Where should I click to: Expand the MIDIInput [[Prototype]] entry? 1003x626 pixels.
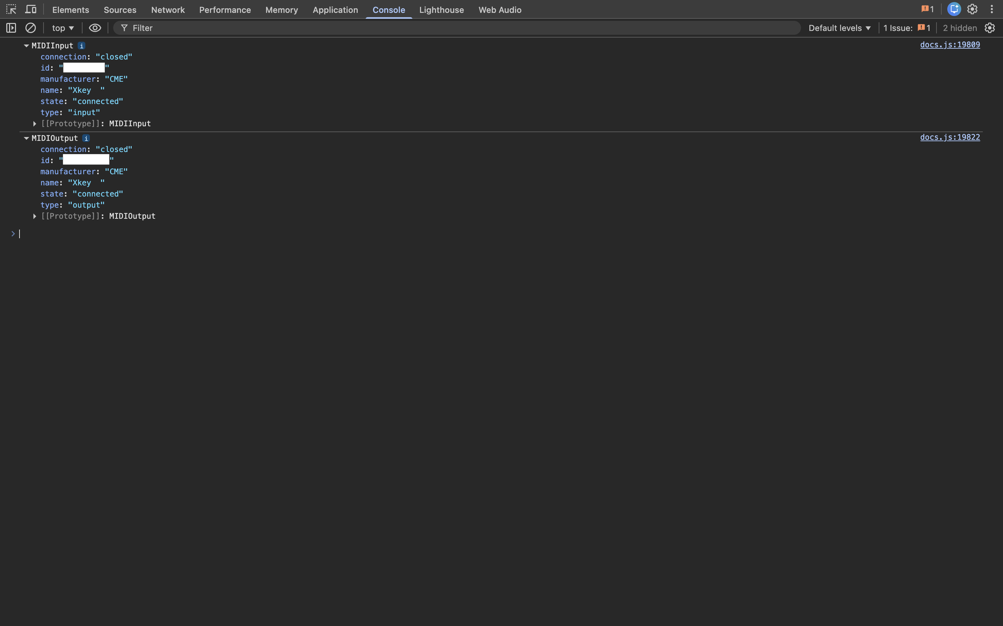click(x=34, y=123)
